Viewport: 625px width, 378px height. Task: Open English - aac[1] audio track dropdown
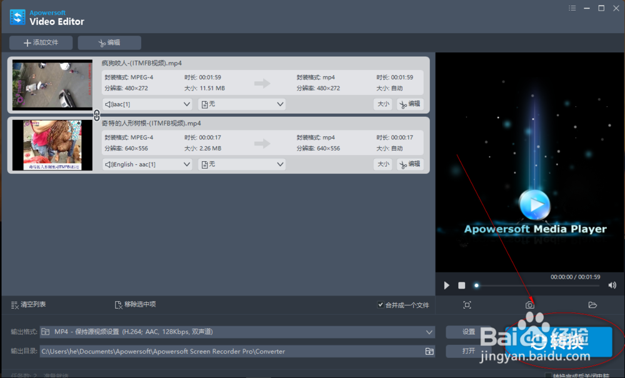tap(147, 164)
